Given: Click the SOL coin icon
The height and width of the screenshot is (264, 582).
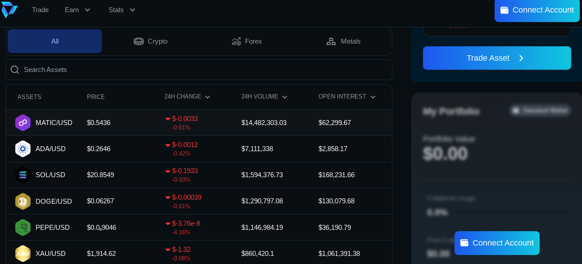Looking at the screenshot, I should coord(23,175).
